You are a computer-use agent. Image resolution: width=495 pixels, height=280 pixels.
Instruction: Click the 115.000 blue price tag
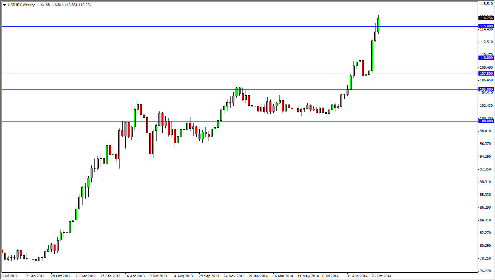point(486,26)
